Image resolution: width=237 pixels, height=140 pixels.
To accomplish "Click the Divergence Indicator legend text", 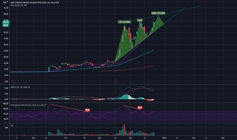I will [x=28, y=105].
